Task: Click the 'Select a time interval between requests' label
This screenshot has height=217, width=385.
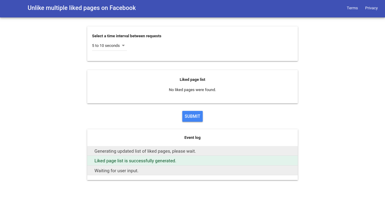Action: point(127,36)
